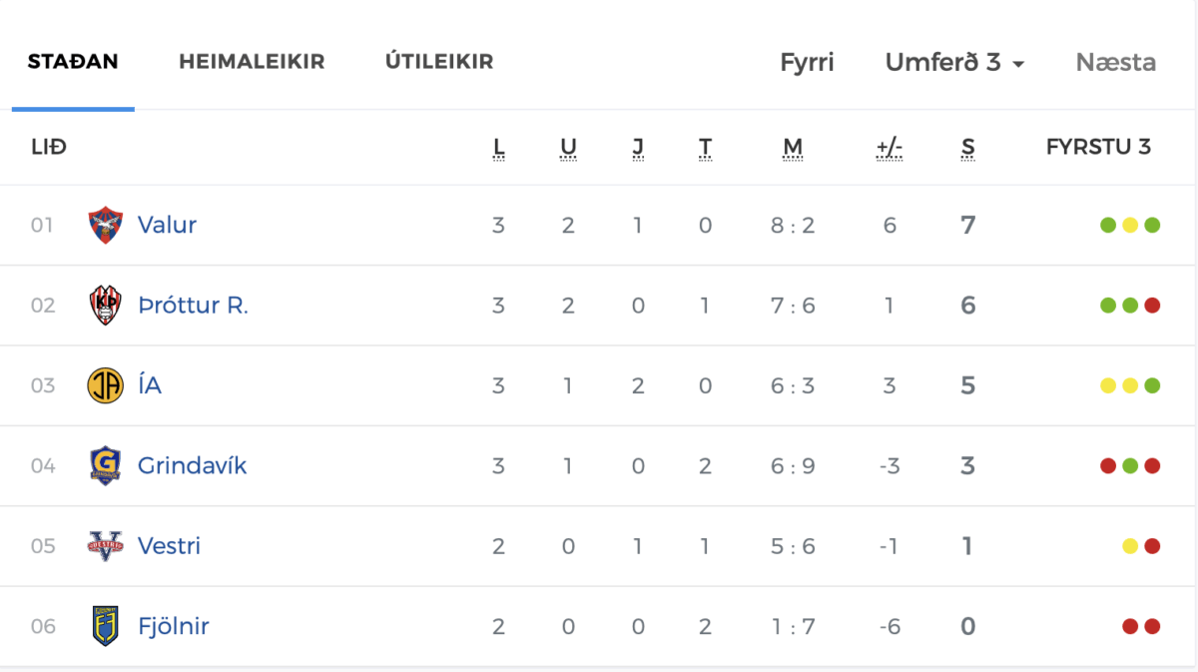The height and width of the screenshot is (672, 1198).
Task: Open the Fjölnir team link
Action: tap(174, 626)
